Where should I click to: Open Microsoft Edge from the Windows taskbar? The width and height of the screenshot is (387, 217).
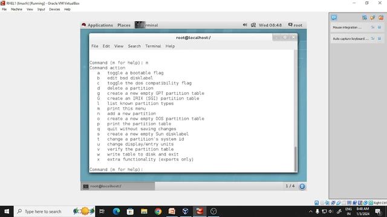click(116, 212)
